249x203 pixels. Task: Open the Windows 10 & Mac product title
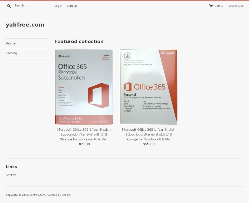pos(84,134)
